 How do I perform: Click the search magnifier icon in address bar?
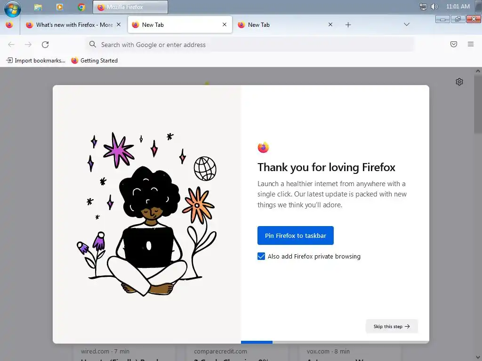click(93, 45)
